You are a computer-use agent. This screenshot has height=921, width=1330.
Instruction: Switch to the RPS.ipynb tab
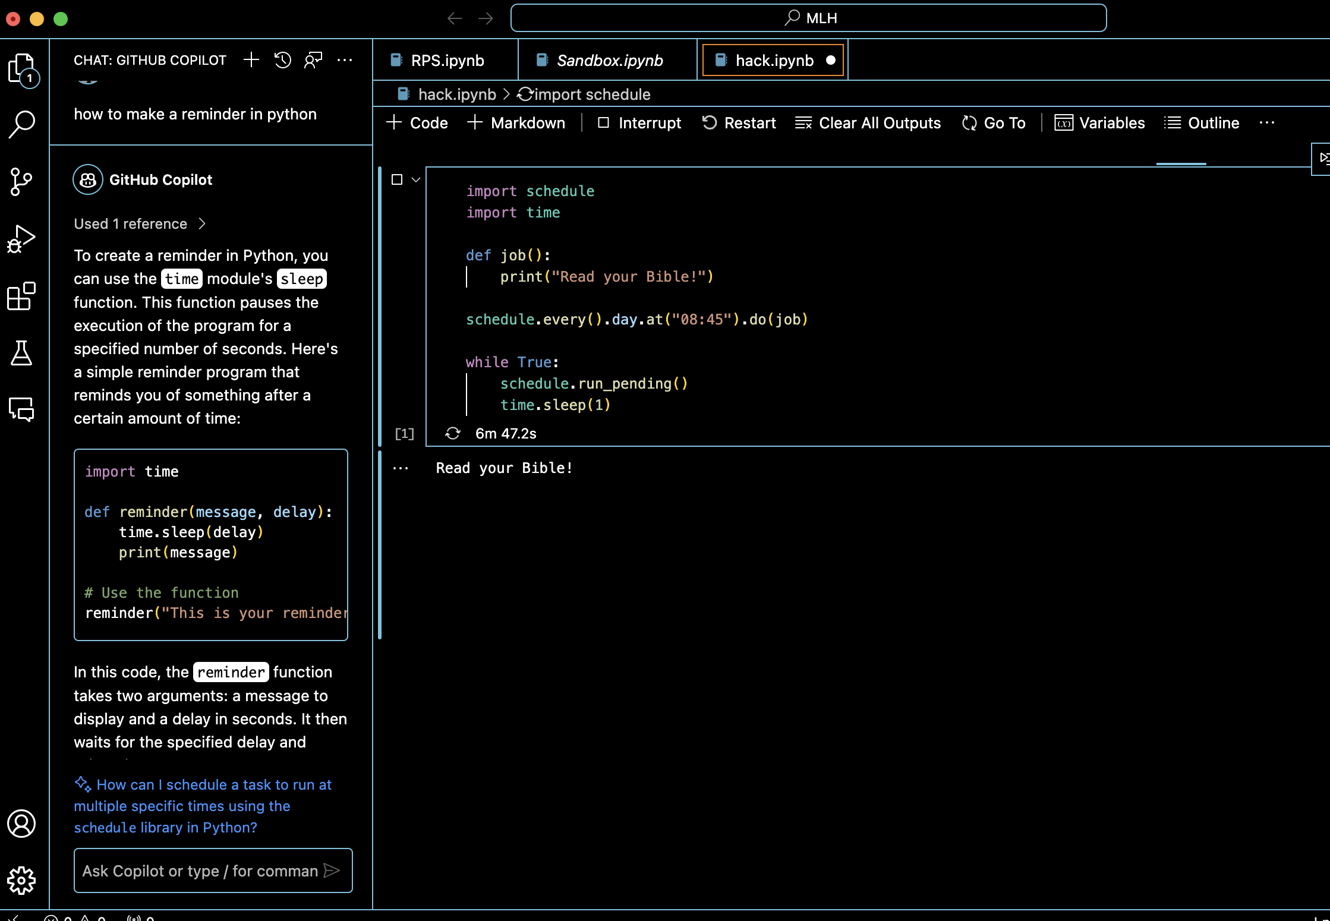[x=447, y=61]
